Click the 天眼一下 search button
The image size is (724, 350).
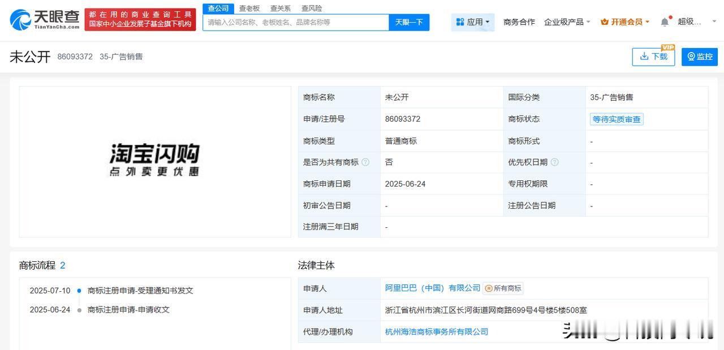pyautogui.click(x=409, y=22)
